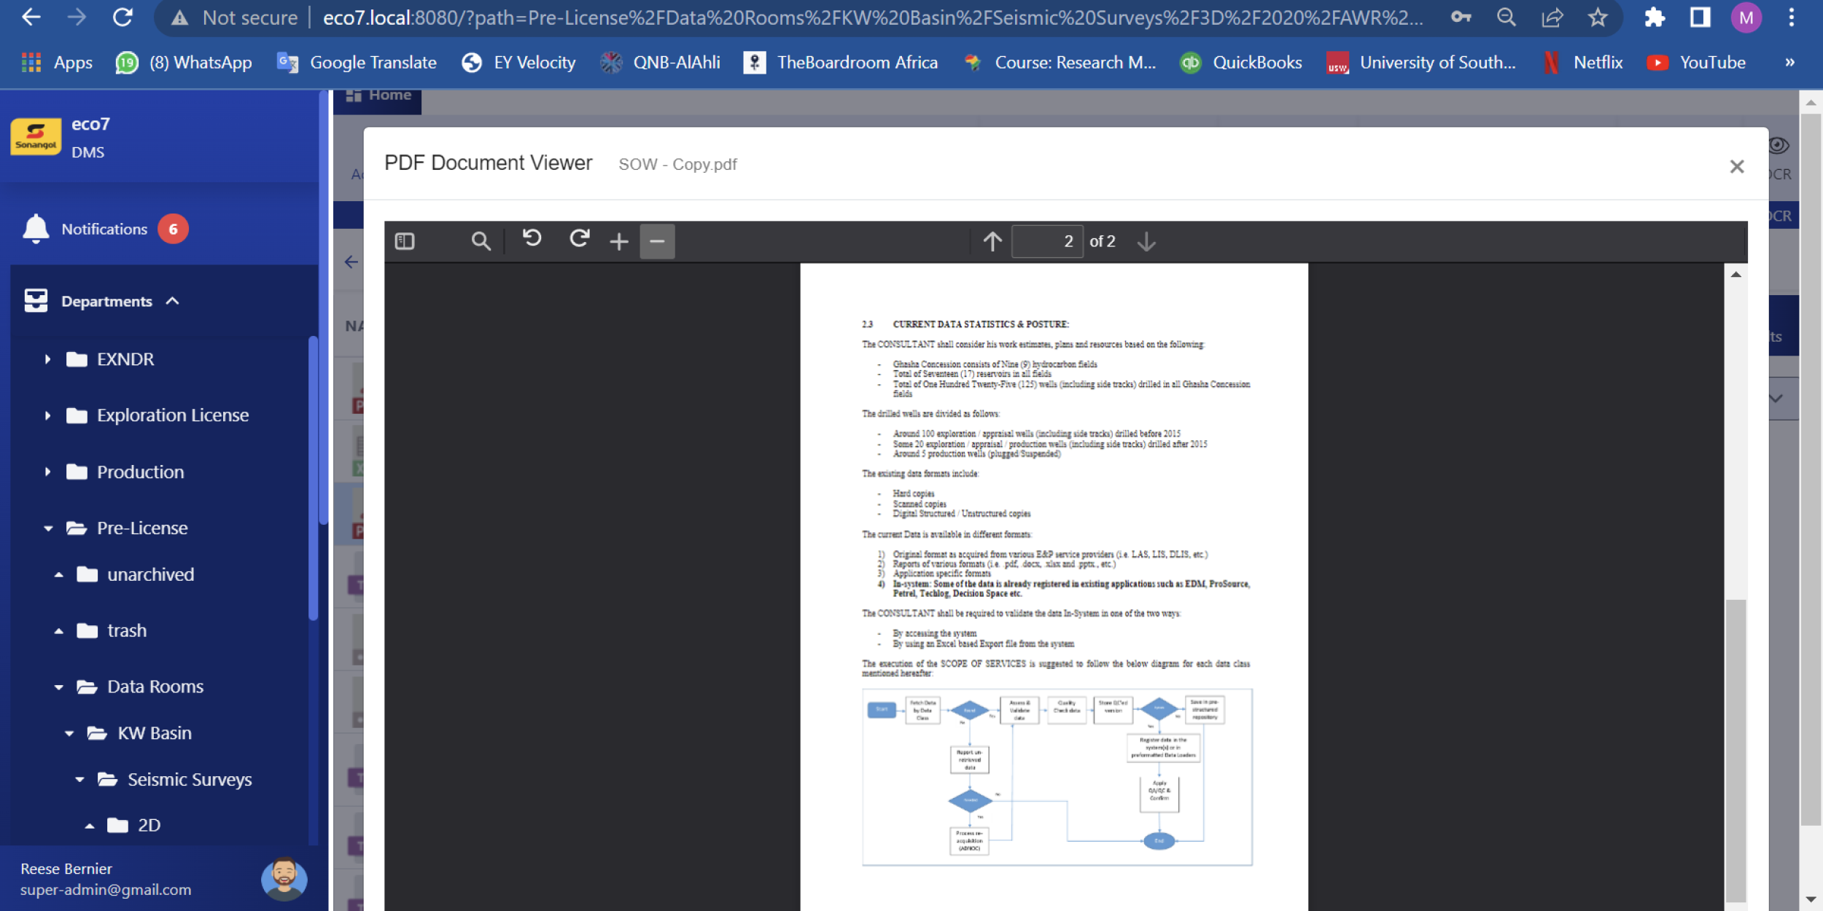The height and width of the screenshot is (911, 1823).
Task: Switch to the Home tab
Action: click(x=378, y=96)
